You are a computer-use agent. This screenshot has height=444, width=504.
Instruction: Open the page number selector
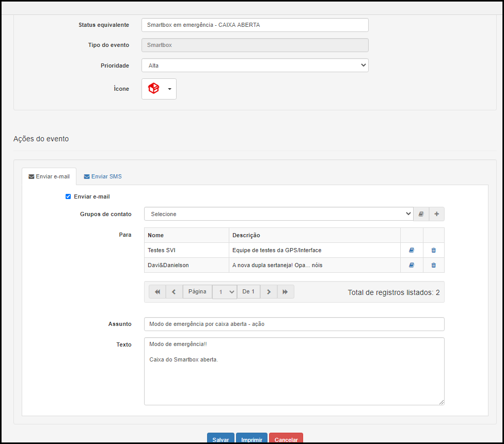(x=225, y=292)
